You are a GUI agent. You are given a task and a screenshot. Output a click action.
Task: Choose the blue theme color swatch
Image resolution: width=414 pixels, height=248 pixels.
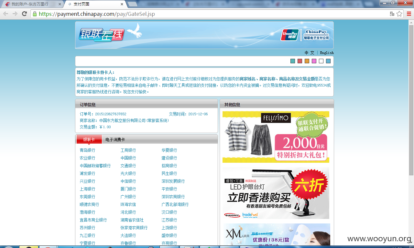point(328,61)
